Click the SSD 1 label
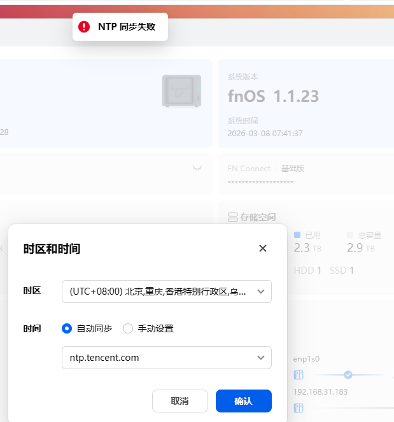This screenshot has width=394, height=422. tap(342, 271)
